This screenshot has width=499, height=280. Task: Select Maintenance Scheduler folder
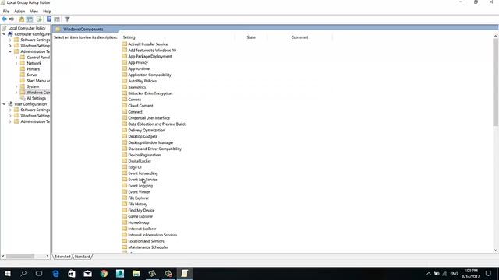(148, 247)
